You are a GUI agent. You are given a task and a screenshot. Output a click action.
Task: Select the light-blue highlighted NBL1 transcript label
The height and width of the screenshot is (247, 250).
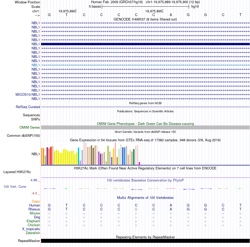pos(36,65)
